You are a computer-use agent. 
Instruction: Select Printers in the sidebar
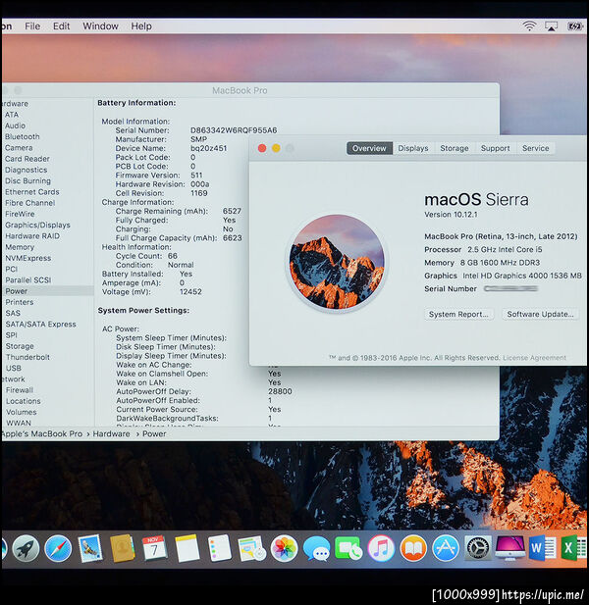click(x=20, y=302)
